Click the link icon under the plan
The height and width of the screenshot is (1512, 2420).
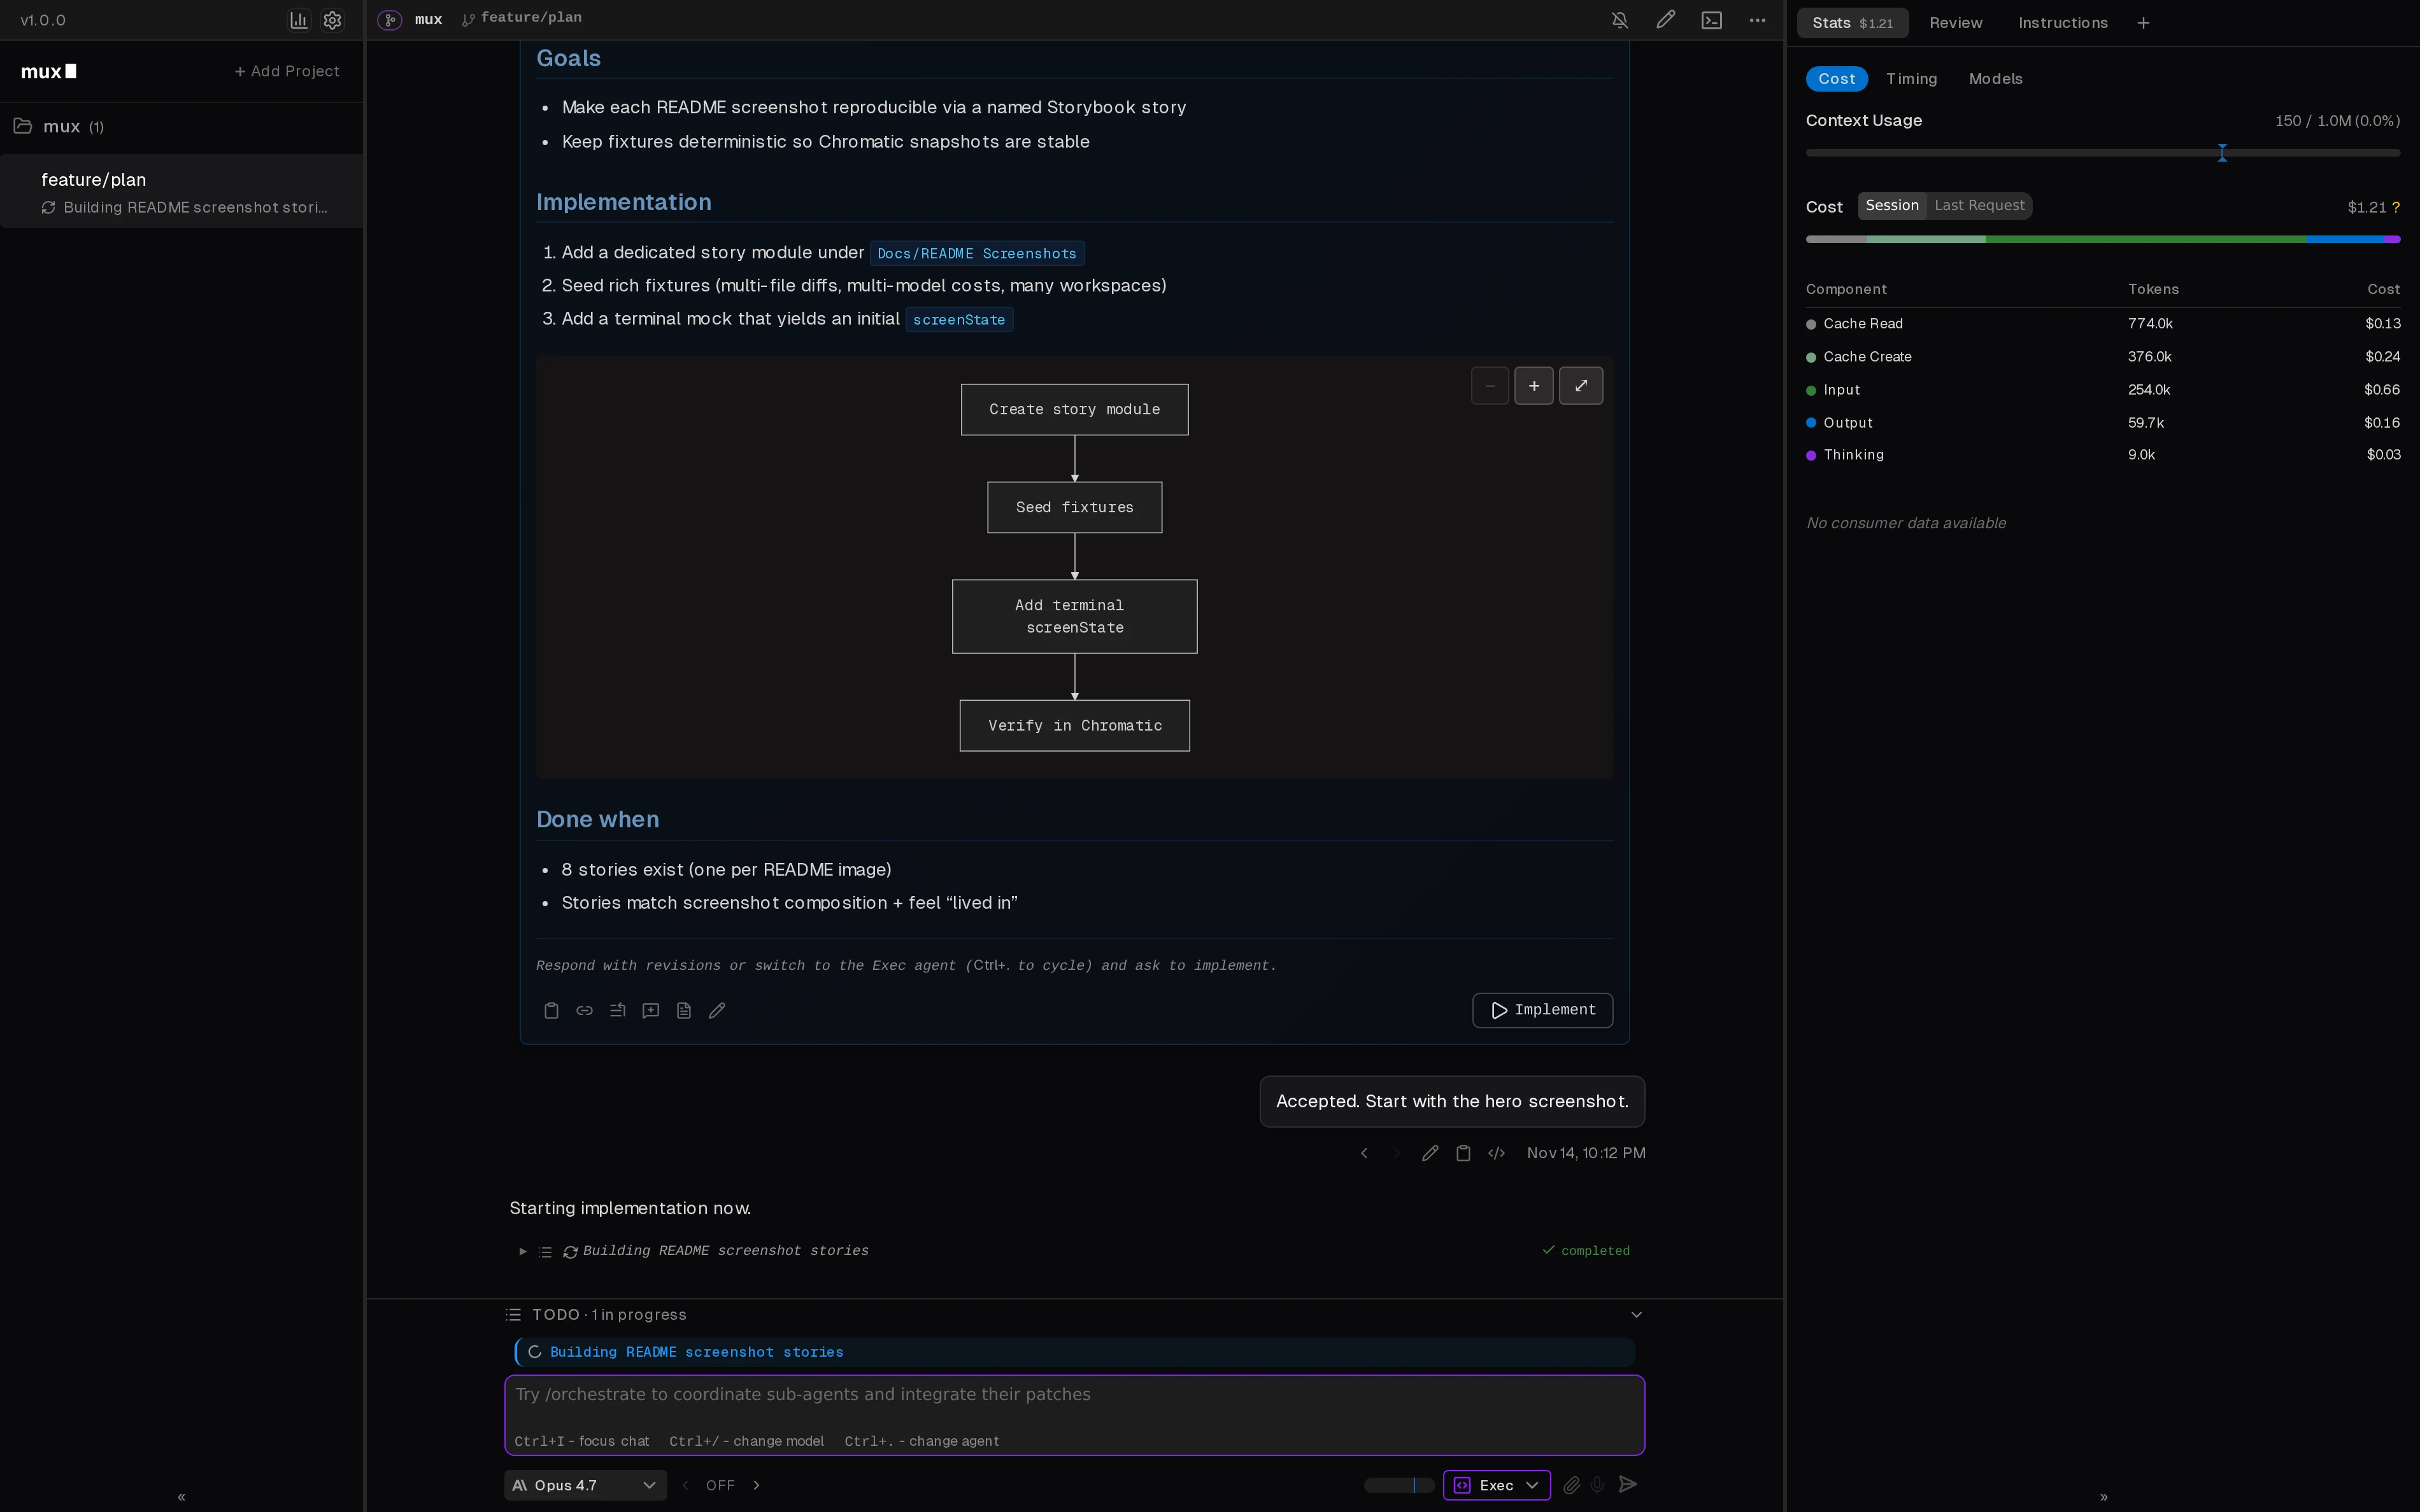click(585, 1010)
